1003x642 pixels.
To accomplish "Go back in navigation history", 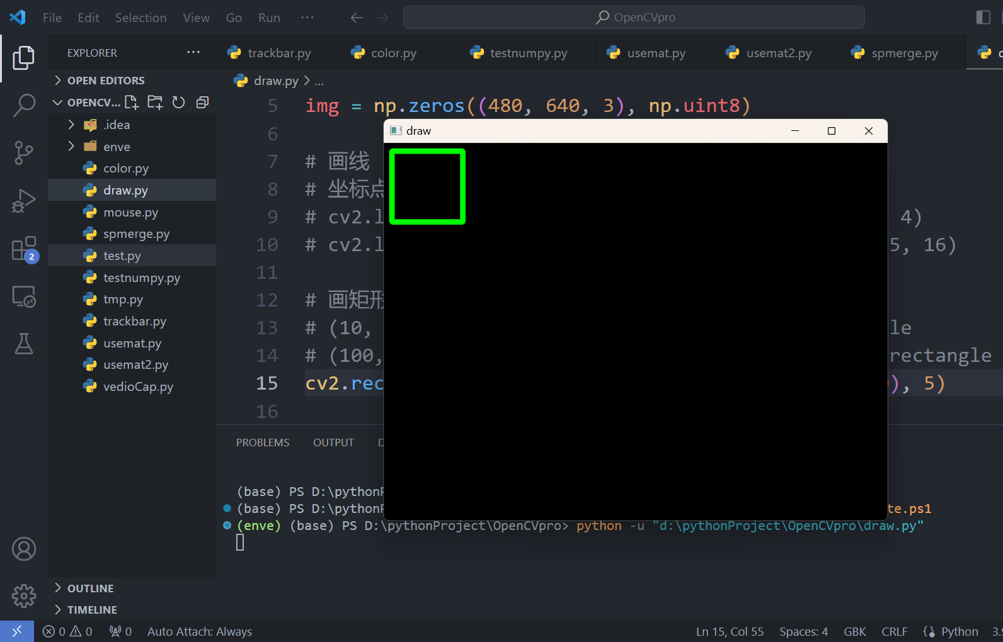I will point(357,18).
